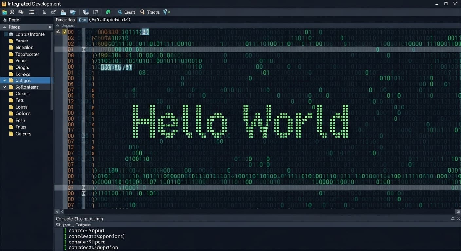Expand the Reite section arrow
The height and width of the screenshot is (251, 461).
click(4, 20)
